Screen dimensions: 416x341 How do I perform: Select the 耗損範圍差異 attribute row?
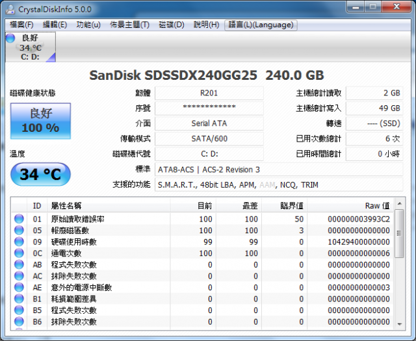point(203,299)
